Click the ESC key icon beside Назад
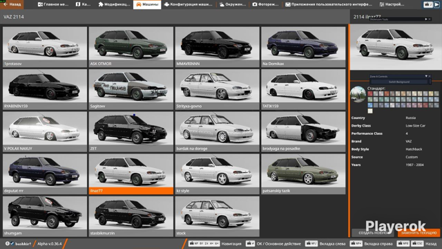 [417, 243]
